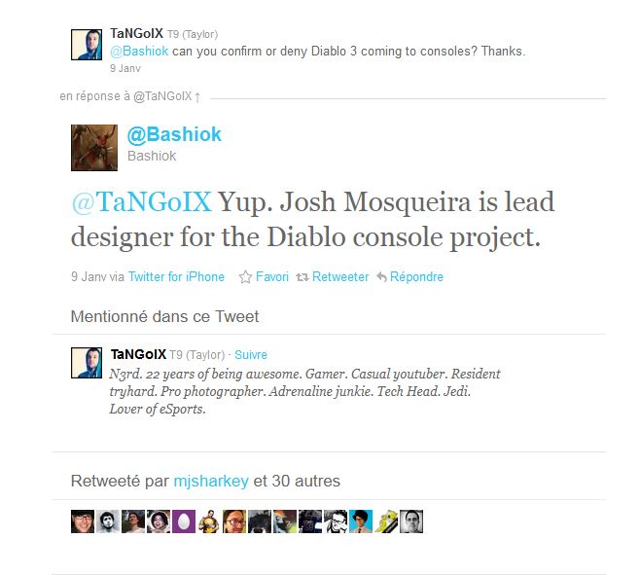The image size is (640, 575).
Task: Click the Favori star icon
Action: click(245, 277)
